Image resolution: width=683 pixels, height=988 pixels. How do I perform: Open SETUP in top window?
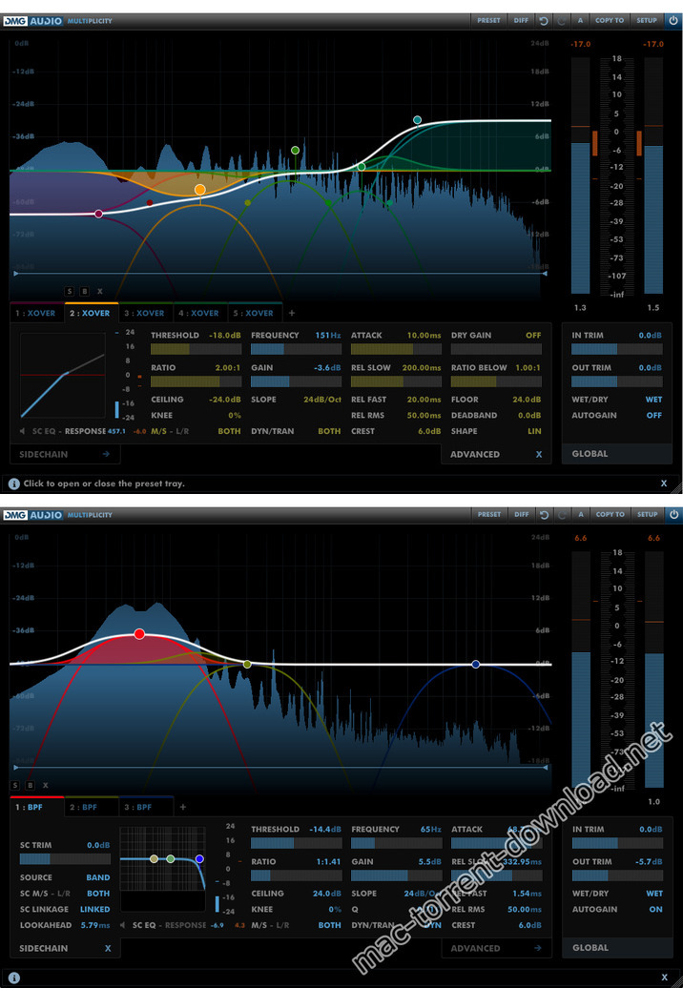(x=647, y=20)
